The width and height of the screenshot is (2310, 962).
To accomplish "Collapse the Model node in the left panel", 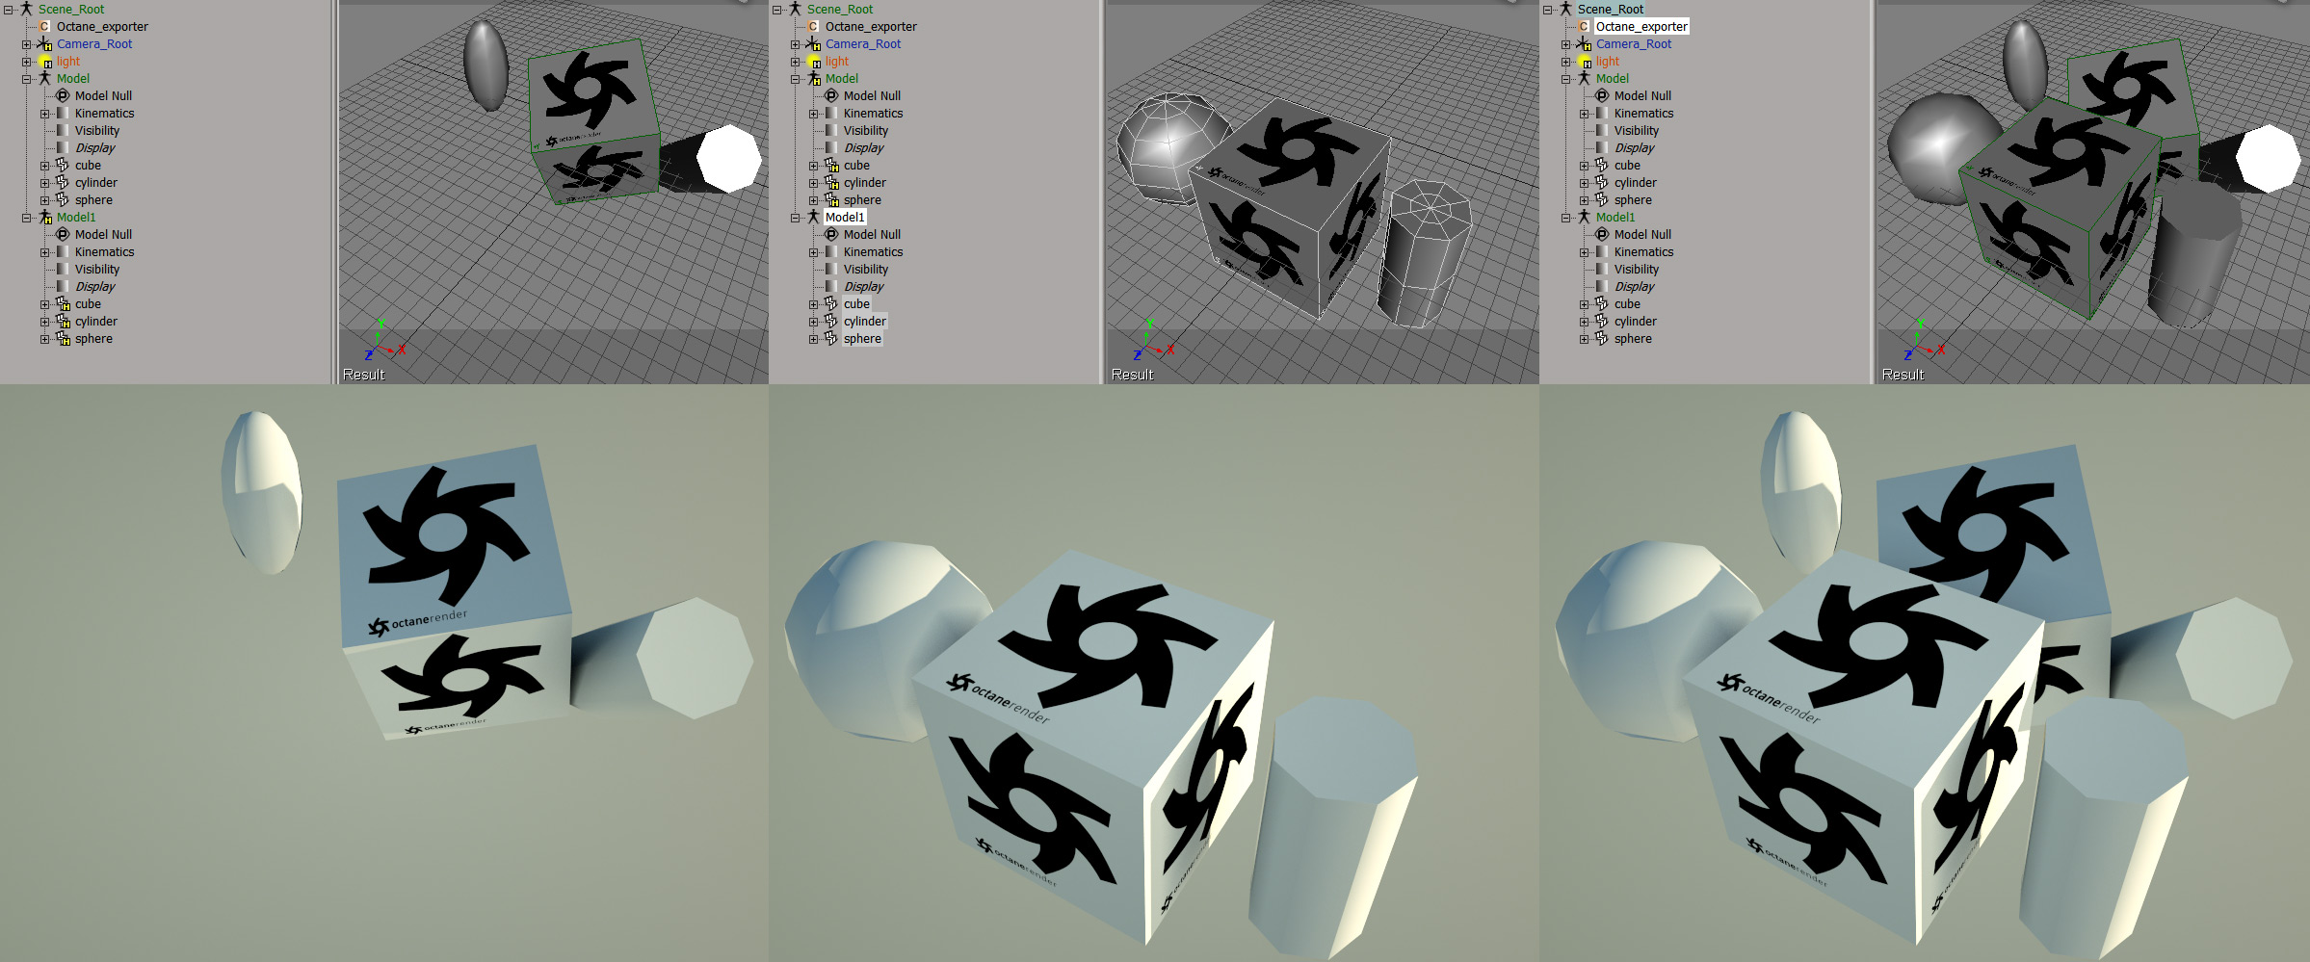I will pos(27,79).
